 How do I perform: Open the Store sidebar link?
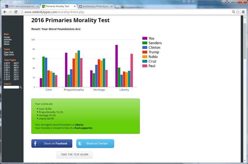click(x=7, y=42)
